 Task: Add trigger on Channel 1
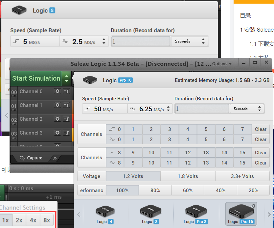pyautogui.click(x=67, y=105)
